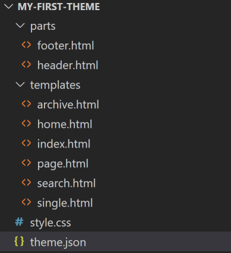Collapse the parts folder chevron
The height and width of the screenshot is (253, 231).
(20, 26)
